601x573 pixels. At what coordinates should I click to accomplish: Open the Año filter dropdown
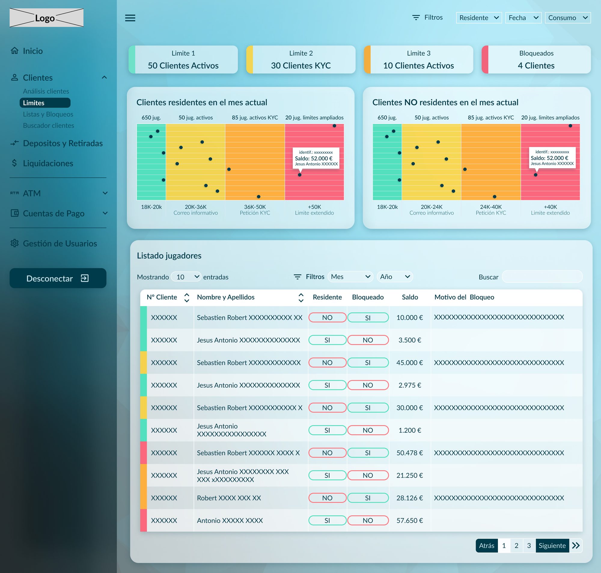click(x=395, y=277)
